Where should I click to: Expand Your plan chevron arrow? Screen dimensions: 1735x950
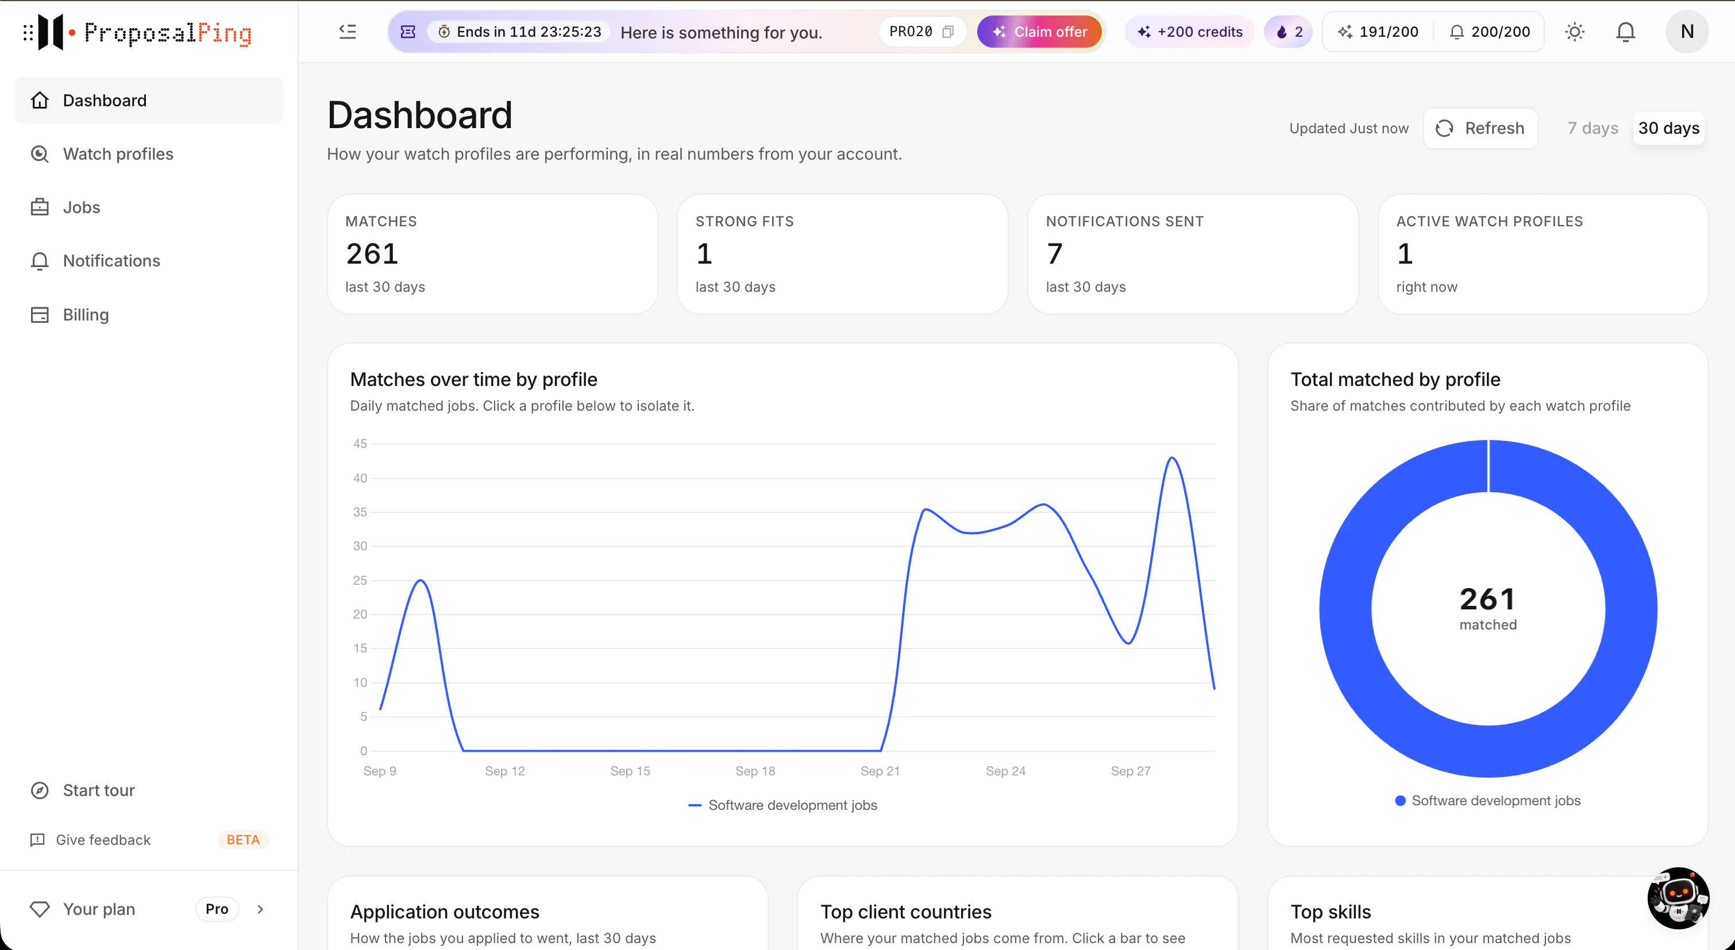coord(260,909)
